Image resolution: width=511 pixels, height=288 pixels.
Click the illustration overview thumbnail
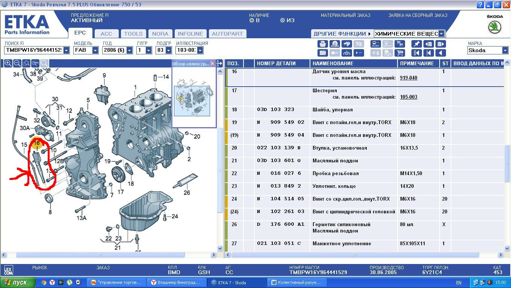point(192,100)
